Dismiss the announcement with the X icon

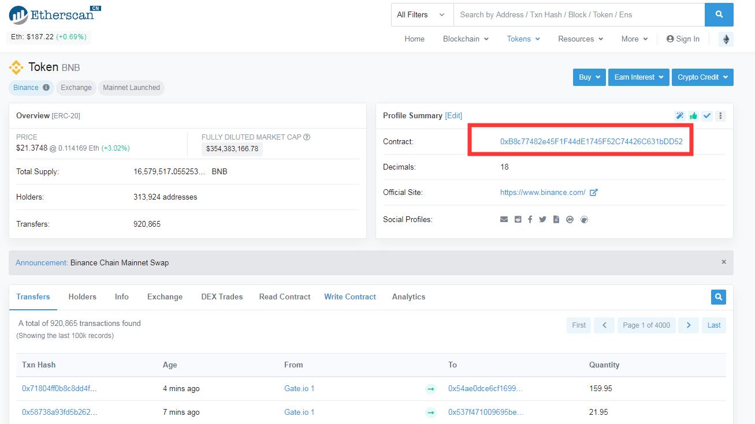(723, 262)
